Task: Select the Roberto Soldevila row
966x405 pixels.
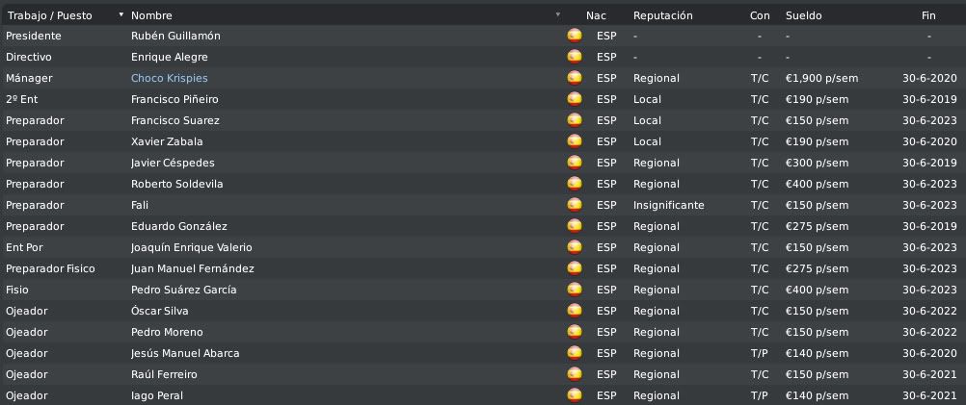Action: click(174, 184)
